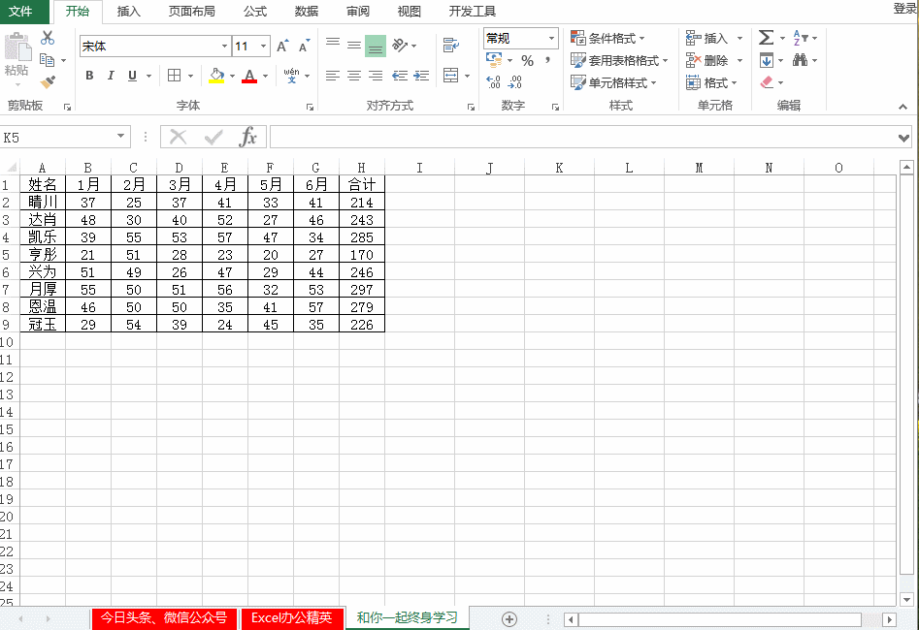
Task: Add a new sheet with the plus button
Action: click(509, 619)
